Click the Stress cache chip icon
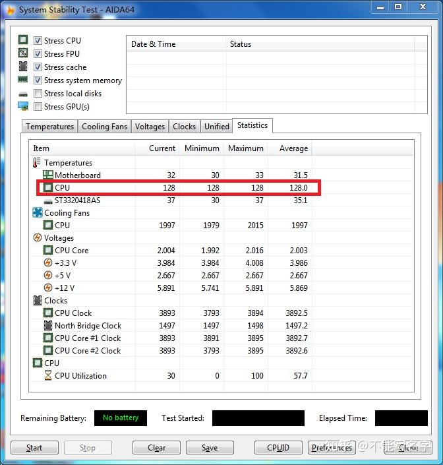443x465 pixels. 23,67
